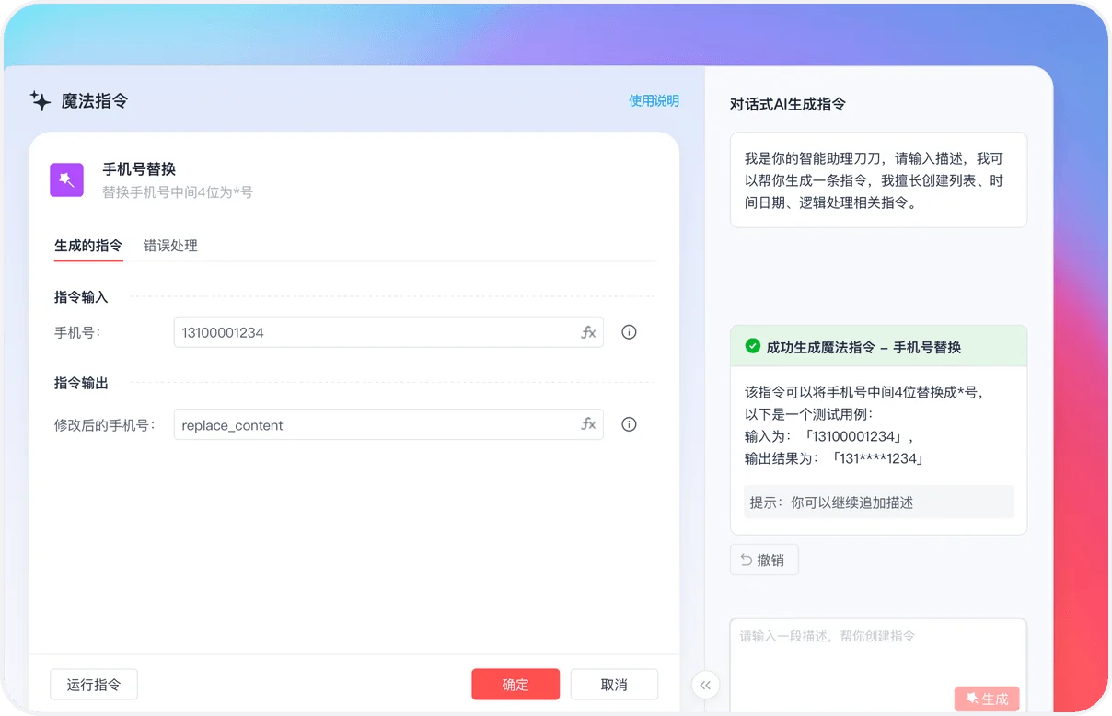1112x716 pixels.
Task: Open the info tooltip beside the 手机号 input
Action: click(629, 332)
